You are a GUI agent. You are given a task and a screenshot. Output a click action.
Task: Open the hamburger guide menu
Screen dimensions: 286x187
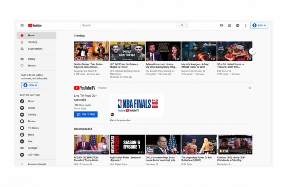(22, 25)
